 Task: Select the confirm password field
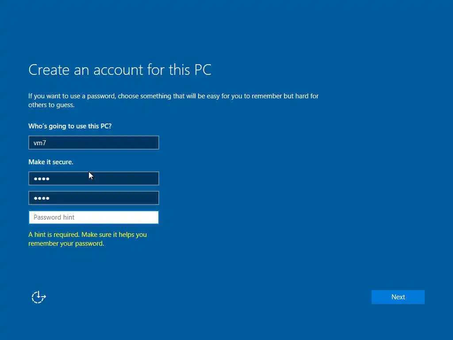coord(94,198)
